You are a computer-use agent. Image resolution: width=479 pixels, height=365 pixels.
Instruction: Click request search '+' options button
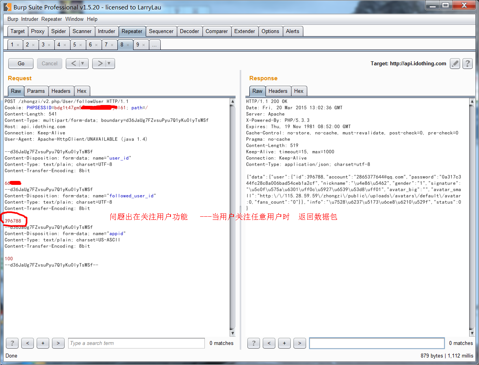[43, 343]
